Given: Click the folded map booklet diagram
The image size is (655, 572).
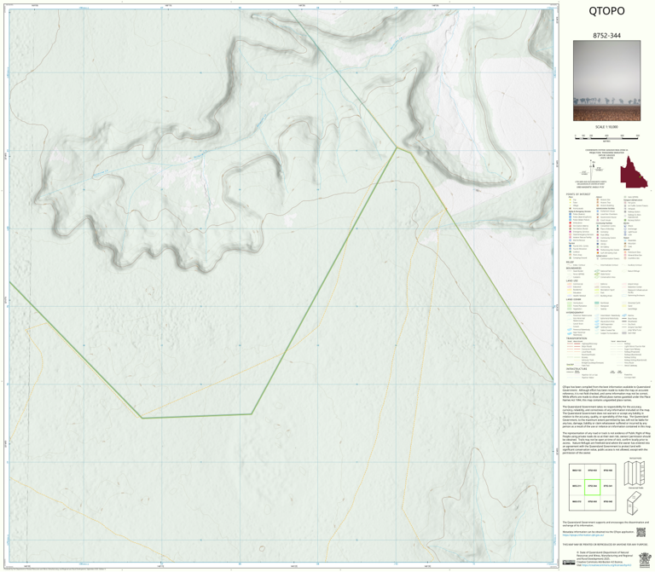Looking at the screenshot, I should pos(634,503).
